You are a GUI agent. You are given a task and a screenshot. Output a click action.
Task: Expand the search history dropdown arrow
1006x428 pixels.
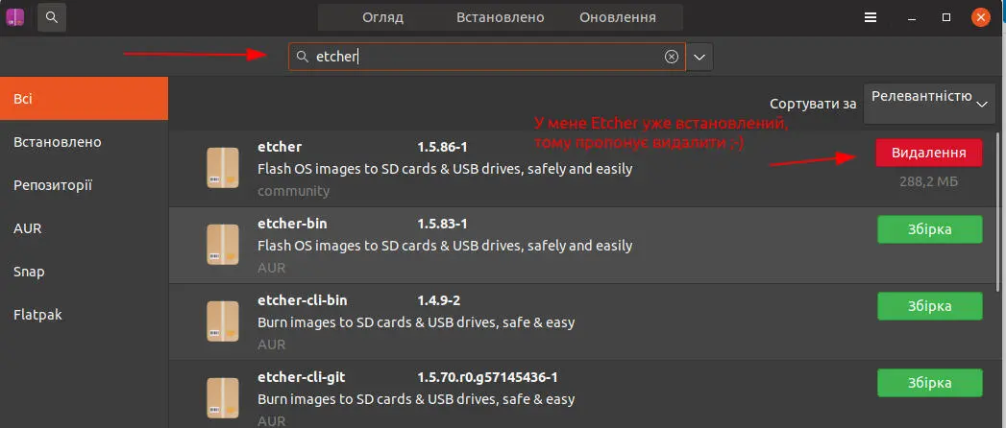[699, 57]
